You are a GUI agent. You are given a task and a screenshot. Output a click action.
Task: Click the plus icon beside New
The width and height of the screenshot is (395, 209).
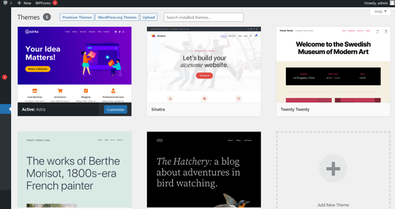(19, 3)
